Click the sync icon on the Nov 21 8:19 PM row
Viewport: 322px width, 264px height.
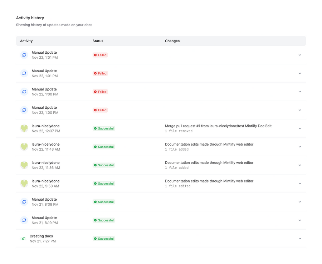click(x=24, y=220)
